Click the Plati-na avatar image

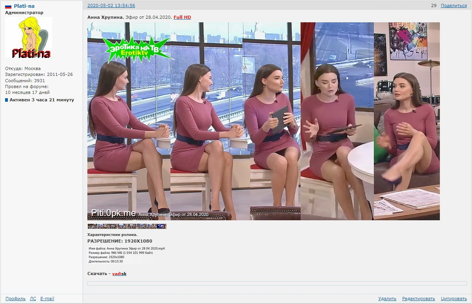click(29, 37)
